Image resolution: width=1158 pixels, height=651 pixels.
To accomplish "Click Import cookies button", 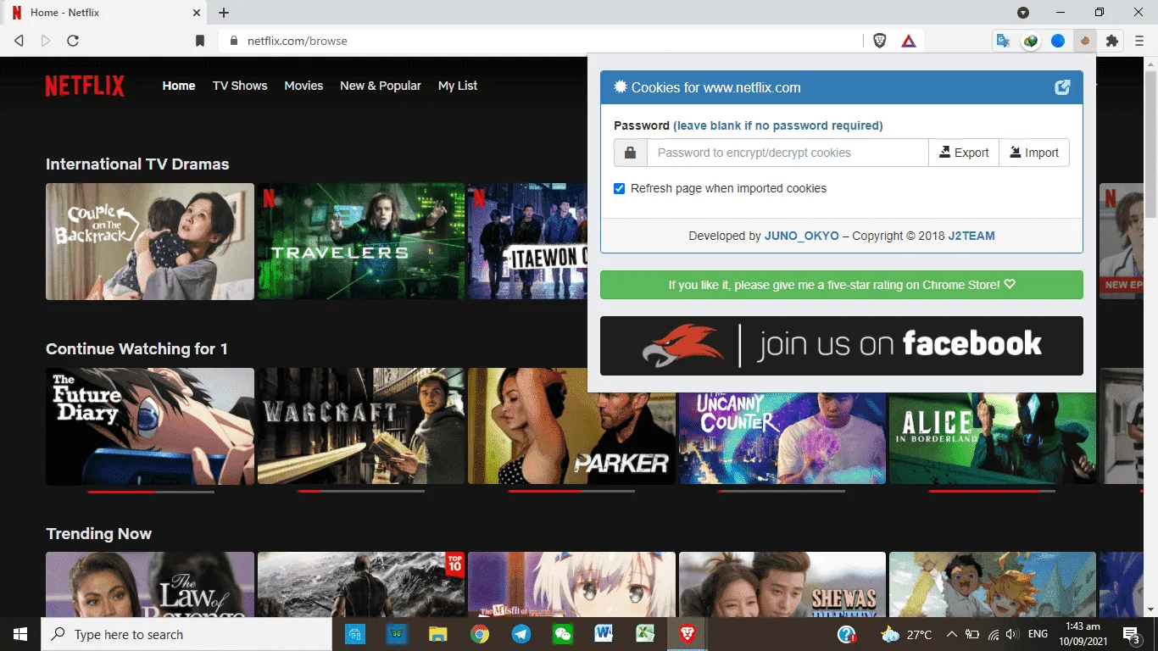I will pyautogui.click(x=1034, y=153).
